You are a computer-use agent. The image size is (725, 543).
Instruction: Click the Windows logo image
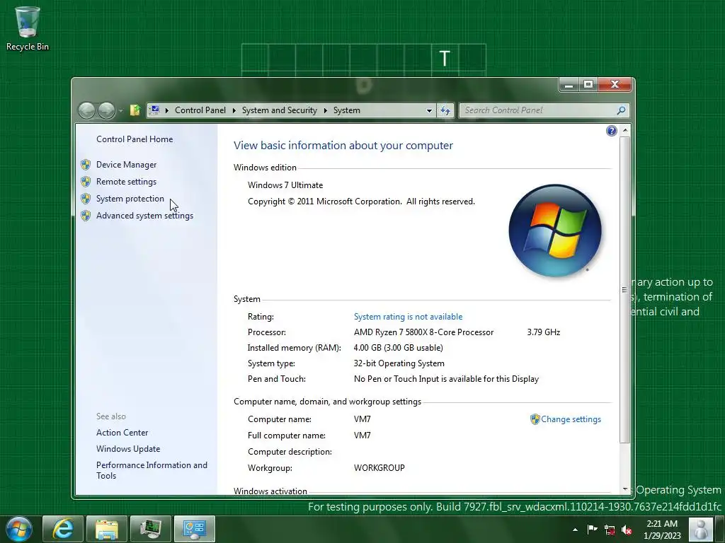point(555,231)
